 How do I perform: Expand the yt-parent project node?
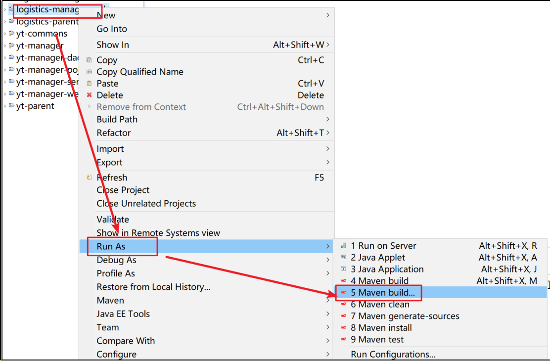tap(4, 106)
